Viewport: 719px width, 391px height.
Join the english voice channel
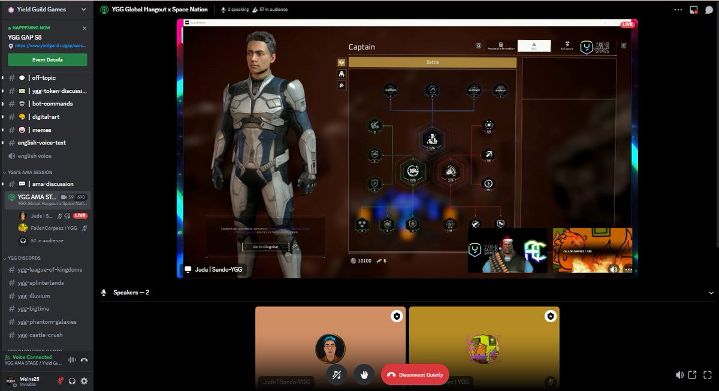pos(47,156)
